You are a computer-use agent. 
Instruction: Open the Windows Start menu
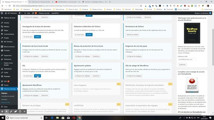click(x=3, y=118)
